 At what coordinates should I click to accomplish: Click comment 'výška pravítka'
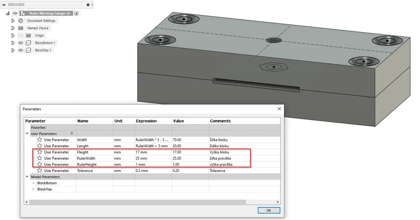pos(221,164)
